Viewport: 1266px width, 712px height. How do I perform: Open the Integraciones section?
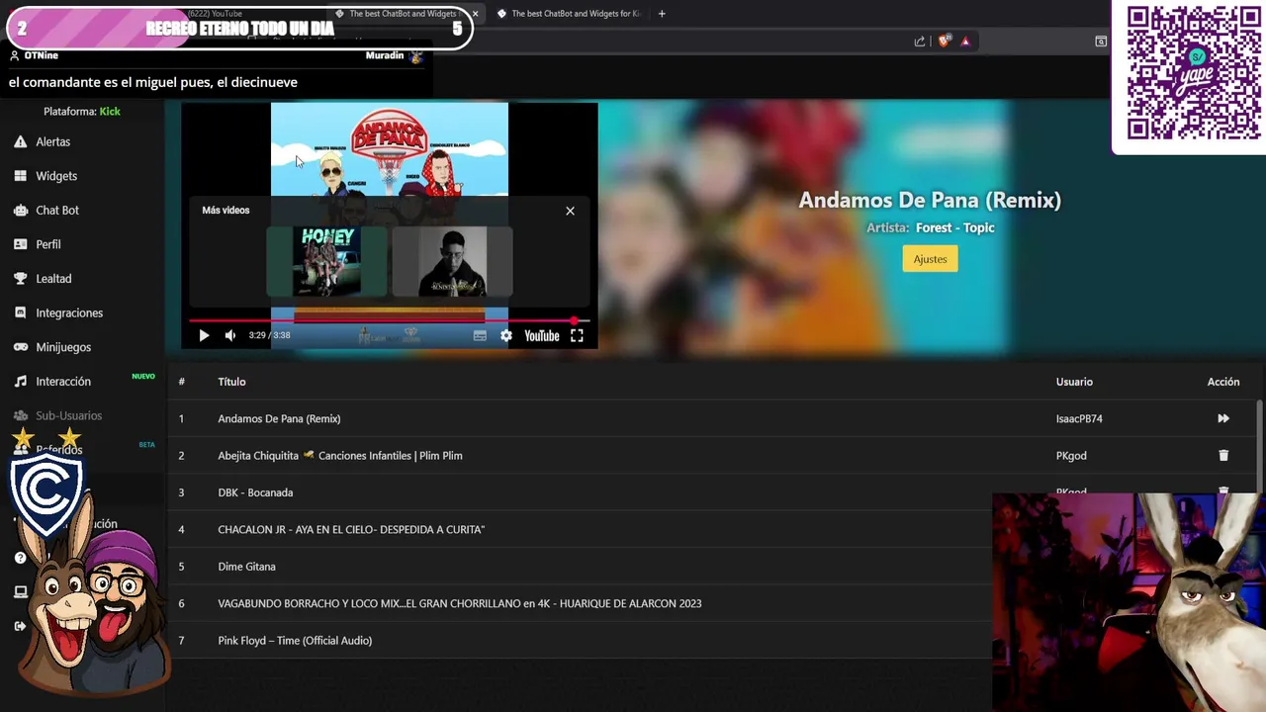coord(69,312)
